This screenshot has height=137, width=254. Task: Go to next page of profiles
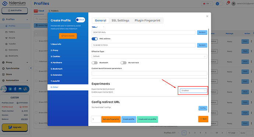point(222,133)
